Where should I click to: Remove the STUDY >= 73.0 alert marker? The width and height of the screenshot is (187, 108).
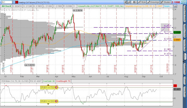coord(56,87)
